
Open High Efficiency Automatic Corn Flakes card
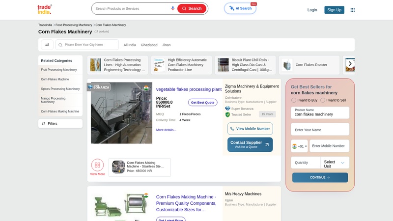pos(181,65)
